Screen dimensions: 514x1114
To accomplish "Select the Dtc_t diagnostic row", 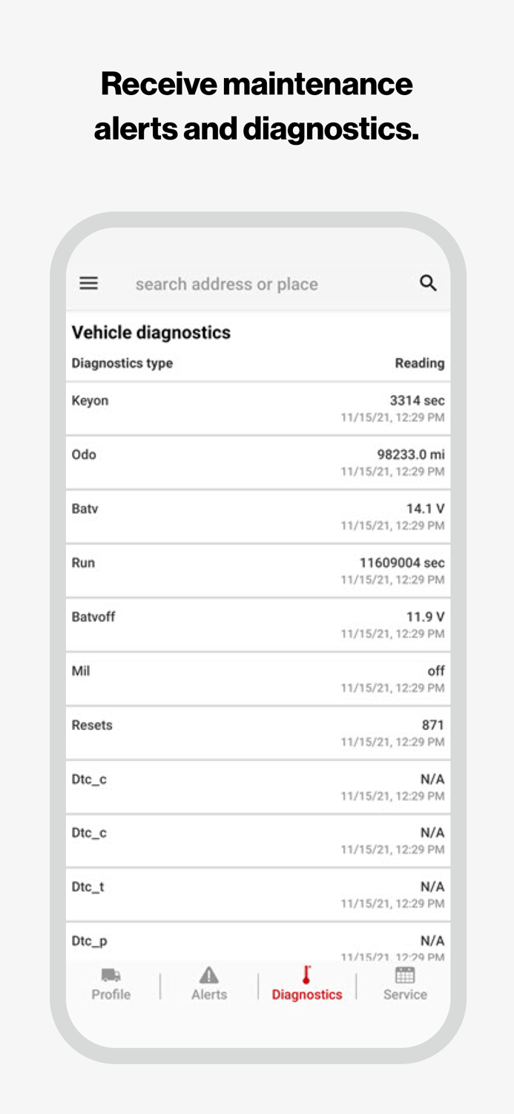I will coord(257,894).
